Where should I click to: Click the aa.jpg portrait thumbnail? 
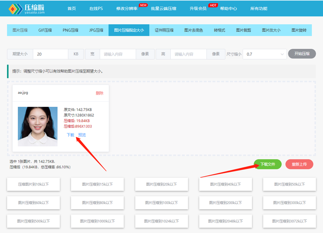click(x=38, y=127)
